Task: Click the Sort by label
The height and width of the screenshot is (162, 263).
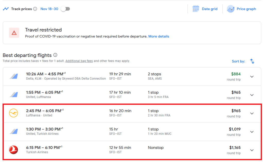Action: pos(238,61)
